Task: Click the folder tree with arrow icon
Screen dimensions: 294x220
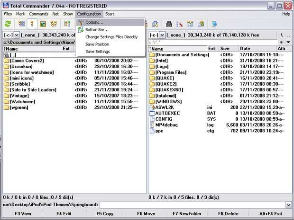Action: coord(67,24)
